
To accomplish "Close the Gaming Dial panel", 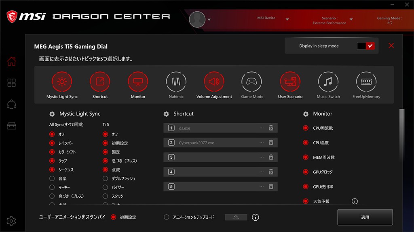I will 391,46.
